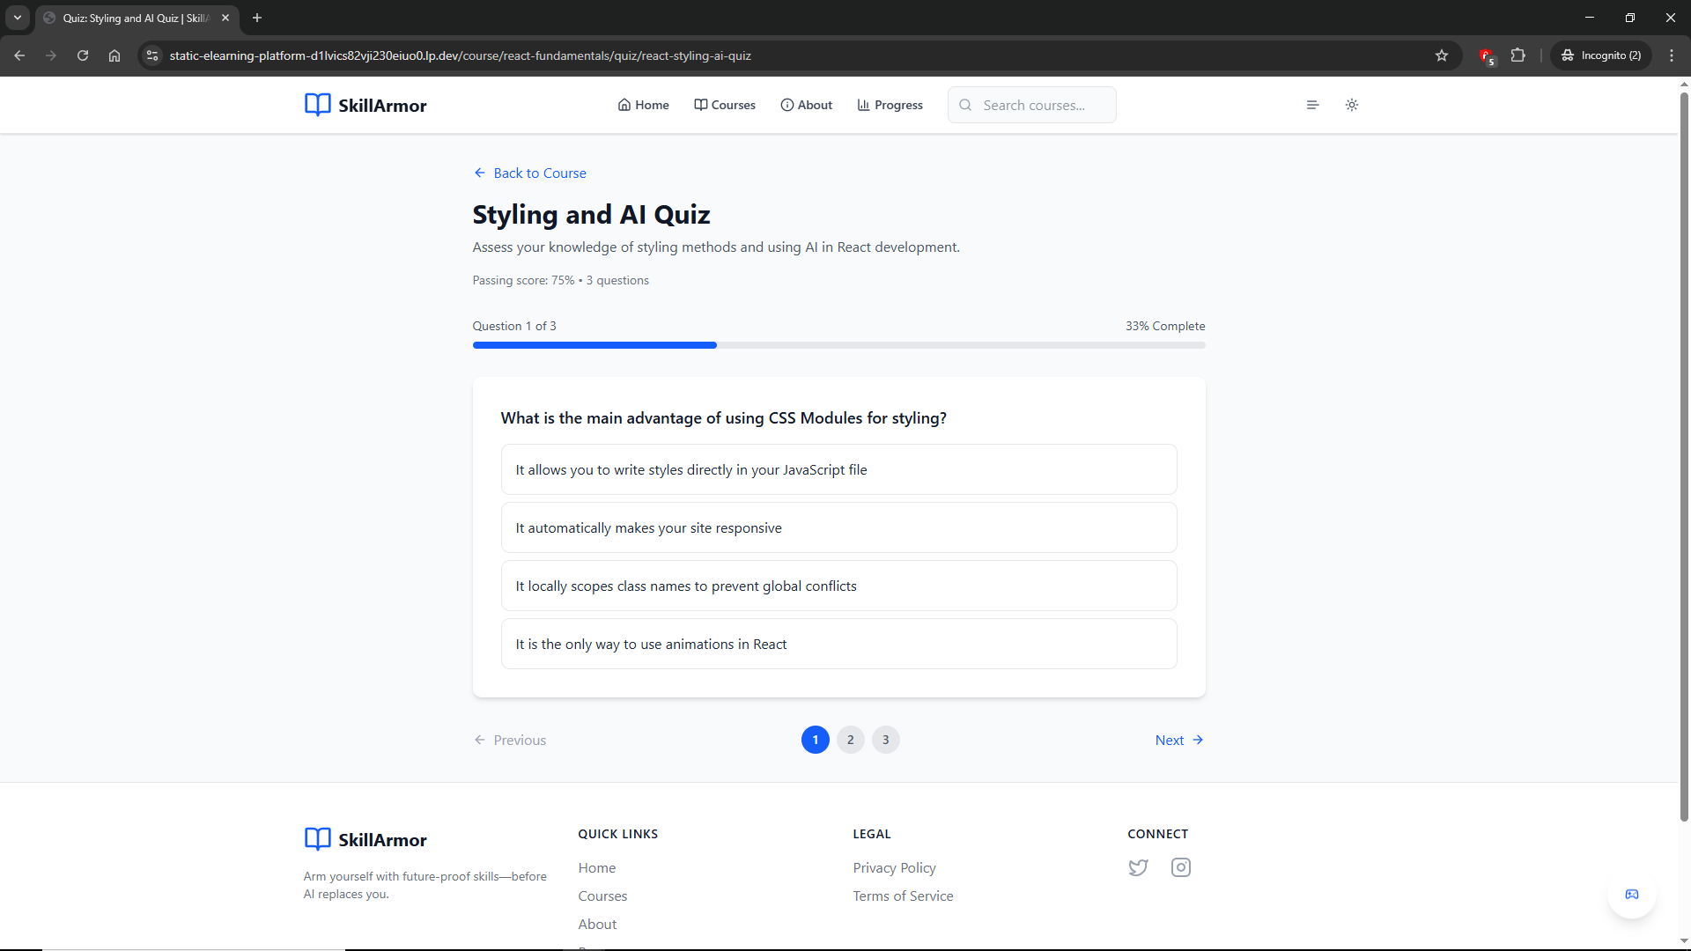
Task: Reload the page with refresh icon
Action: [x=83, y=55]
